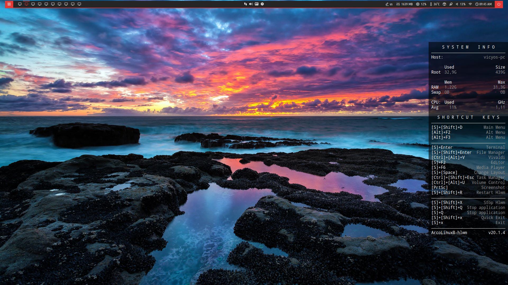508x285 pixels.
Task: Click the 'Vivaldi' shortcut label
Action: tap(497, 157)
